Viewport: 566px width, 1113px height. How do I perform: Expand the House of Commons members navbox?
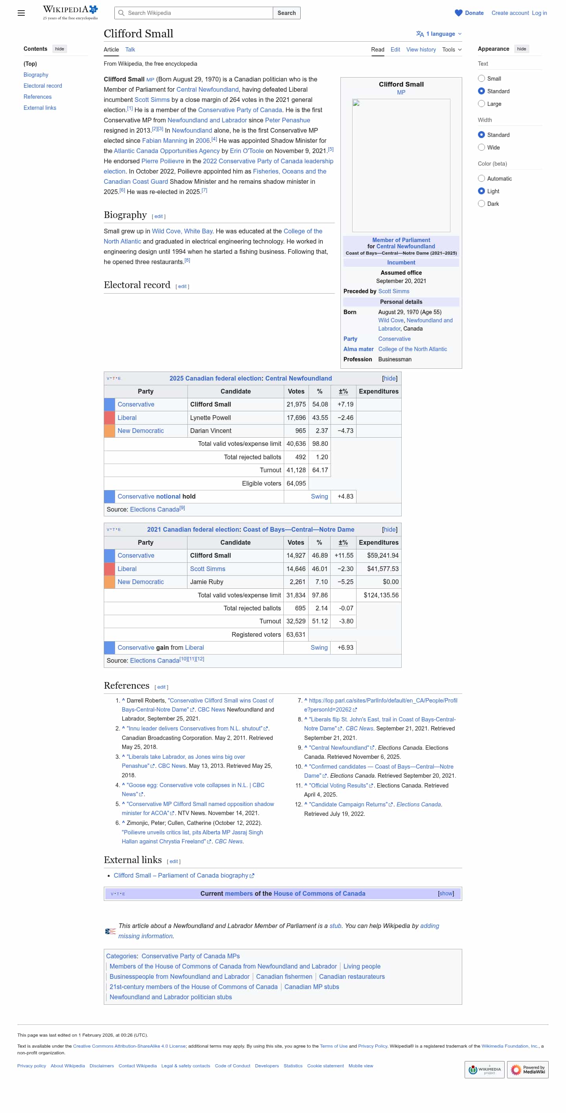pos(445,893)
